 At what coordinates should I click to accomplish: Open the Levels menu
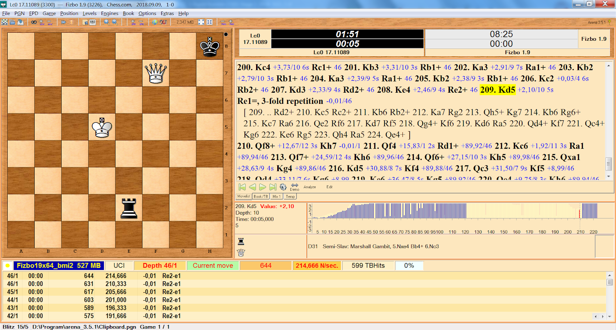point(89,13)
